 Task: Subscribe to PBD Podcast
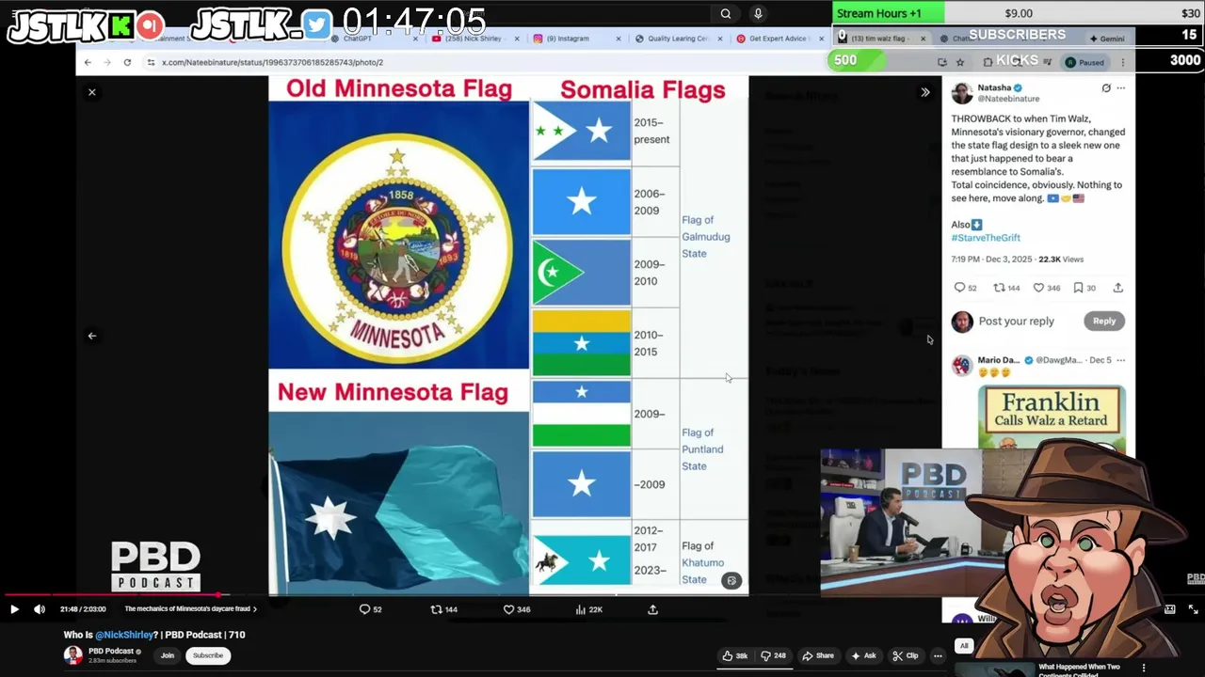[208, 655]
